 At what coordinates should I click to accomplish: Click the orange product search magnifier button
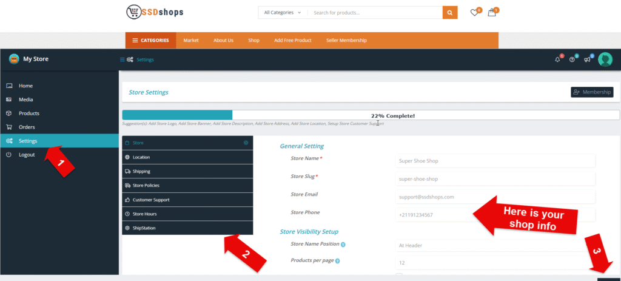pos(449,12)
